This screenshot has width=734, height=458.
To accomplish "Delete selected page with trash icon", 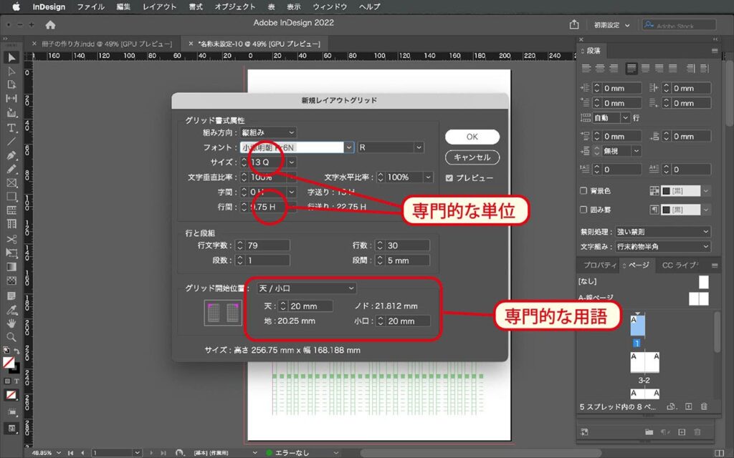I will (x=704, y=406).
